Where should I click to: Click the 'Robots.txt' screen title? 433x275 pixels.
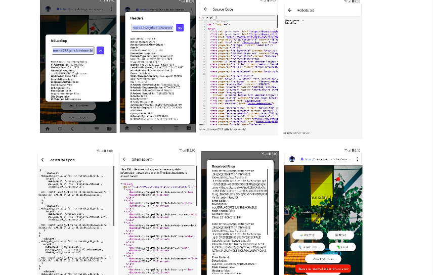coord(306,10)
